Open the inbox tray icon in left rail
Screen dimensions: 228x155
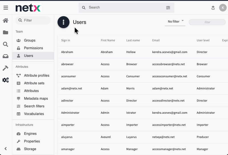pyautogui.click(x=6, y=56)
